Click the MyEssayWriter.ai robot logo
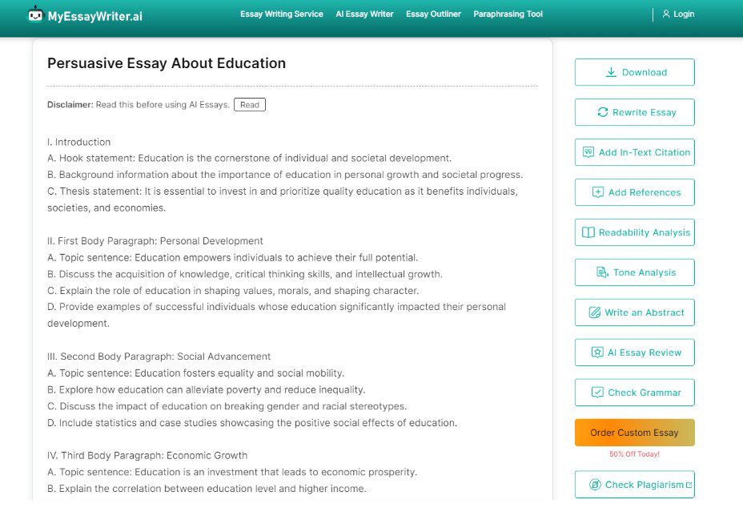Screen dimensions: 743x532 point(35,14)
